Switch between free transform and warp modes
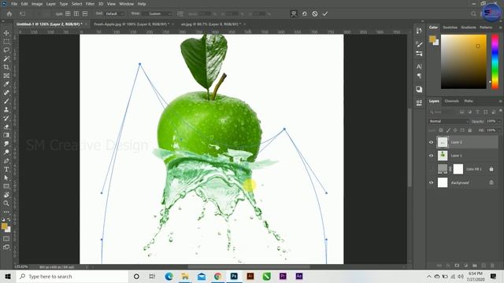Image resolution: width=504 pixels, height=283 pixels. (294, 14)
